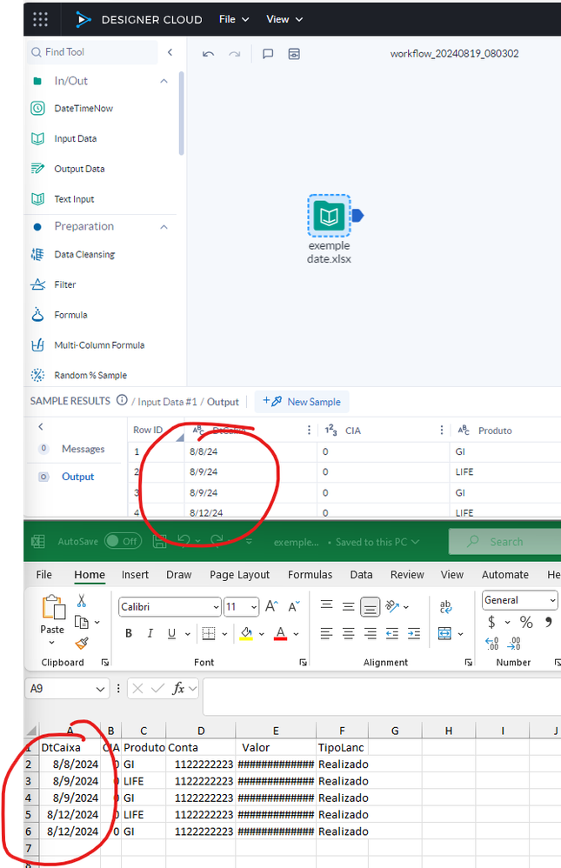Click the Input Data #1 breadcrumb
This screenshot has height=868, width=561.
point(167,402)
